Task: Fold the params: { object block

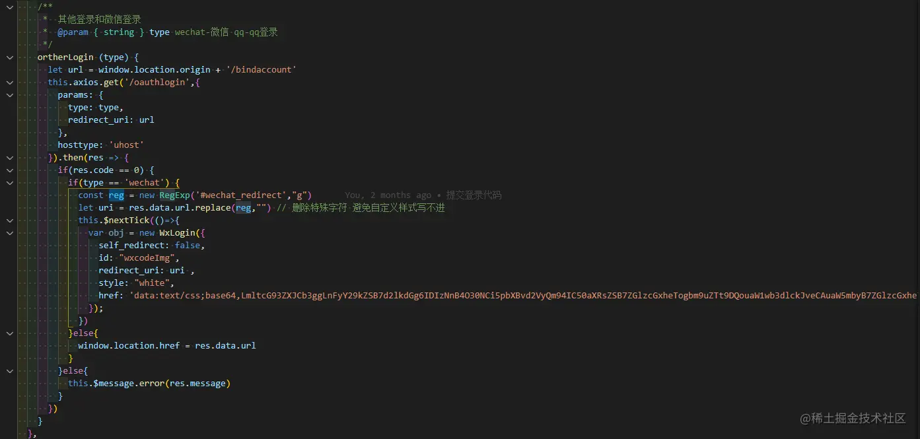Action: 9,94
